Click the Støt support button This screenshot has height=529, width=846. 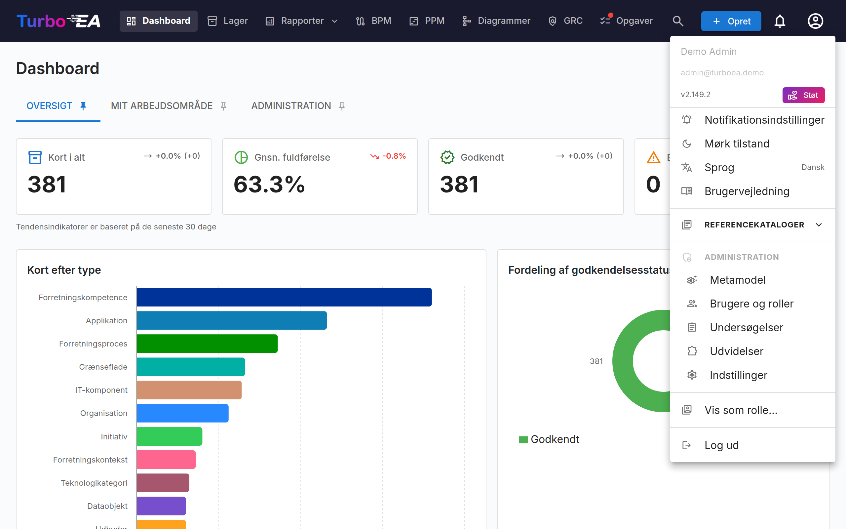click(803, 95)
